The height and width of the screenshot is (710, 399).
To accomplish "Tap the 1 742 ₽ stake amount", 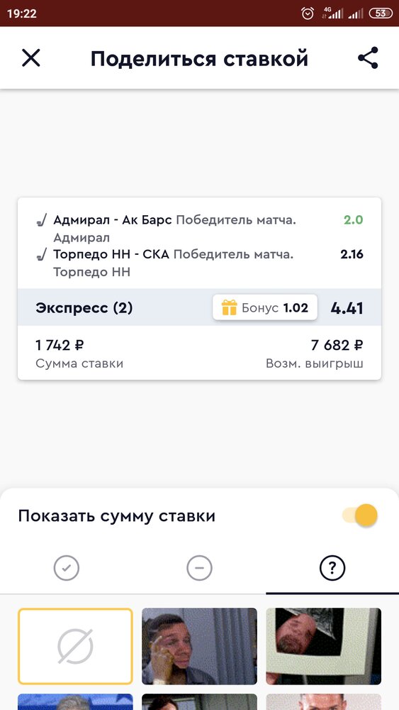I will (60, 346).
